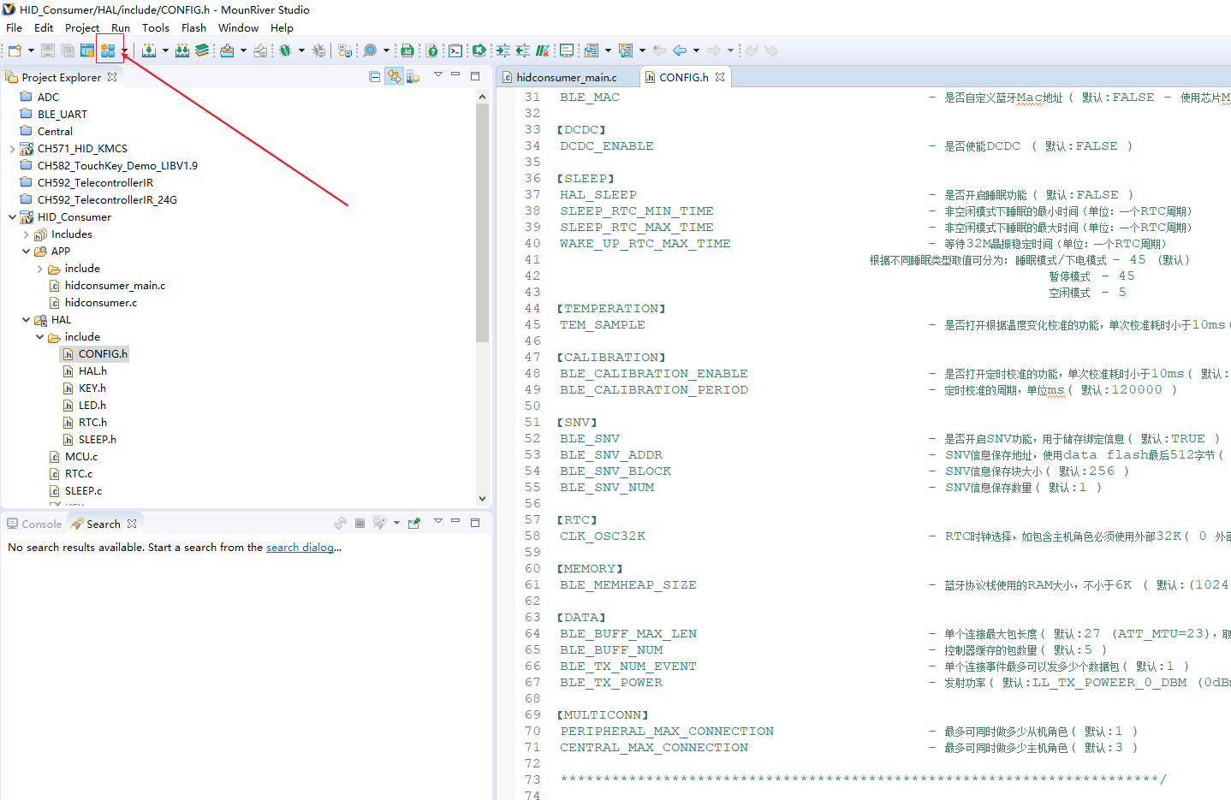The height and width of the screenshot is (800, 1231).
Task: Open the Project menu
Action: click(x=82, y=27)
